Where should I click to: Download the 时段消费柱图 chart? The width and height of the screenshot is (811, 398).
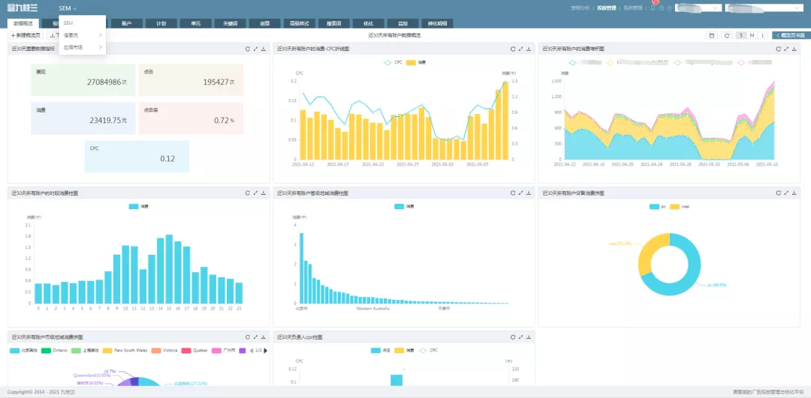click(x=264, y=193)
